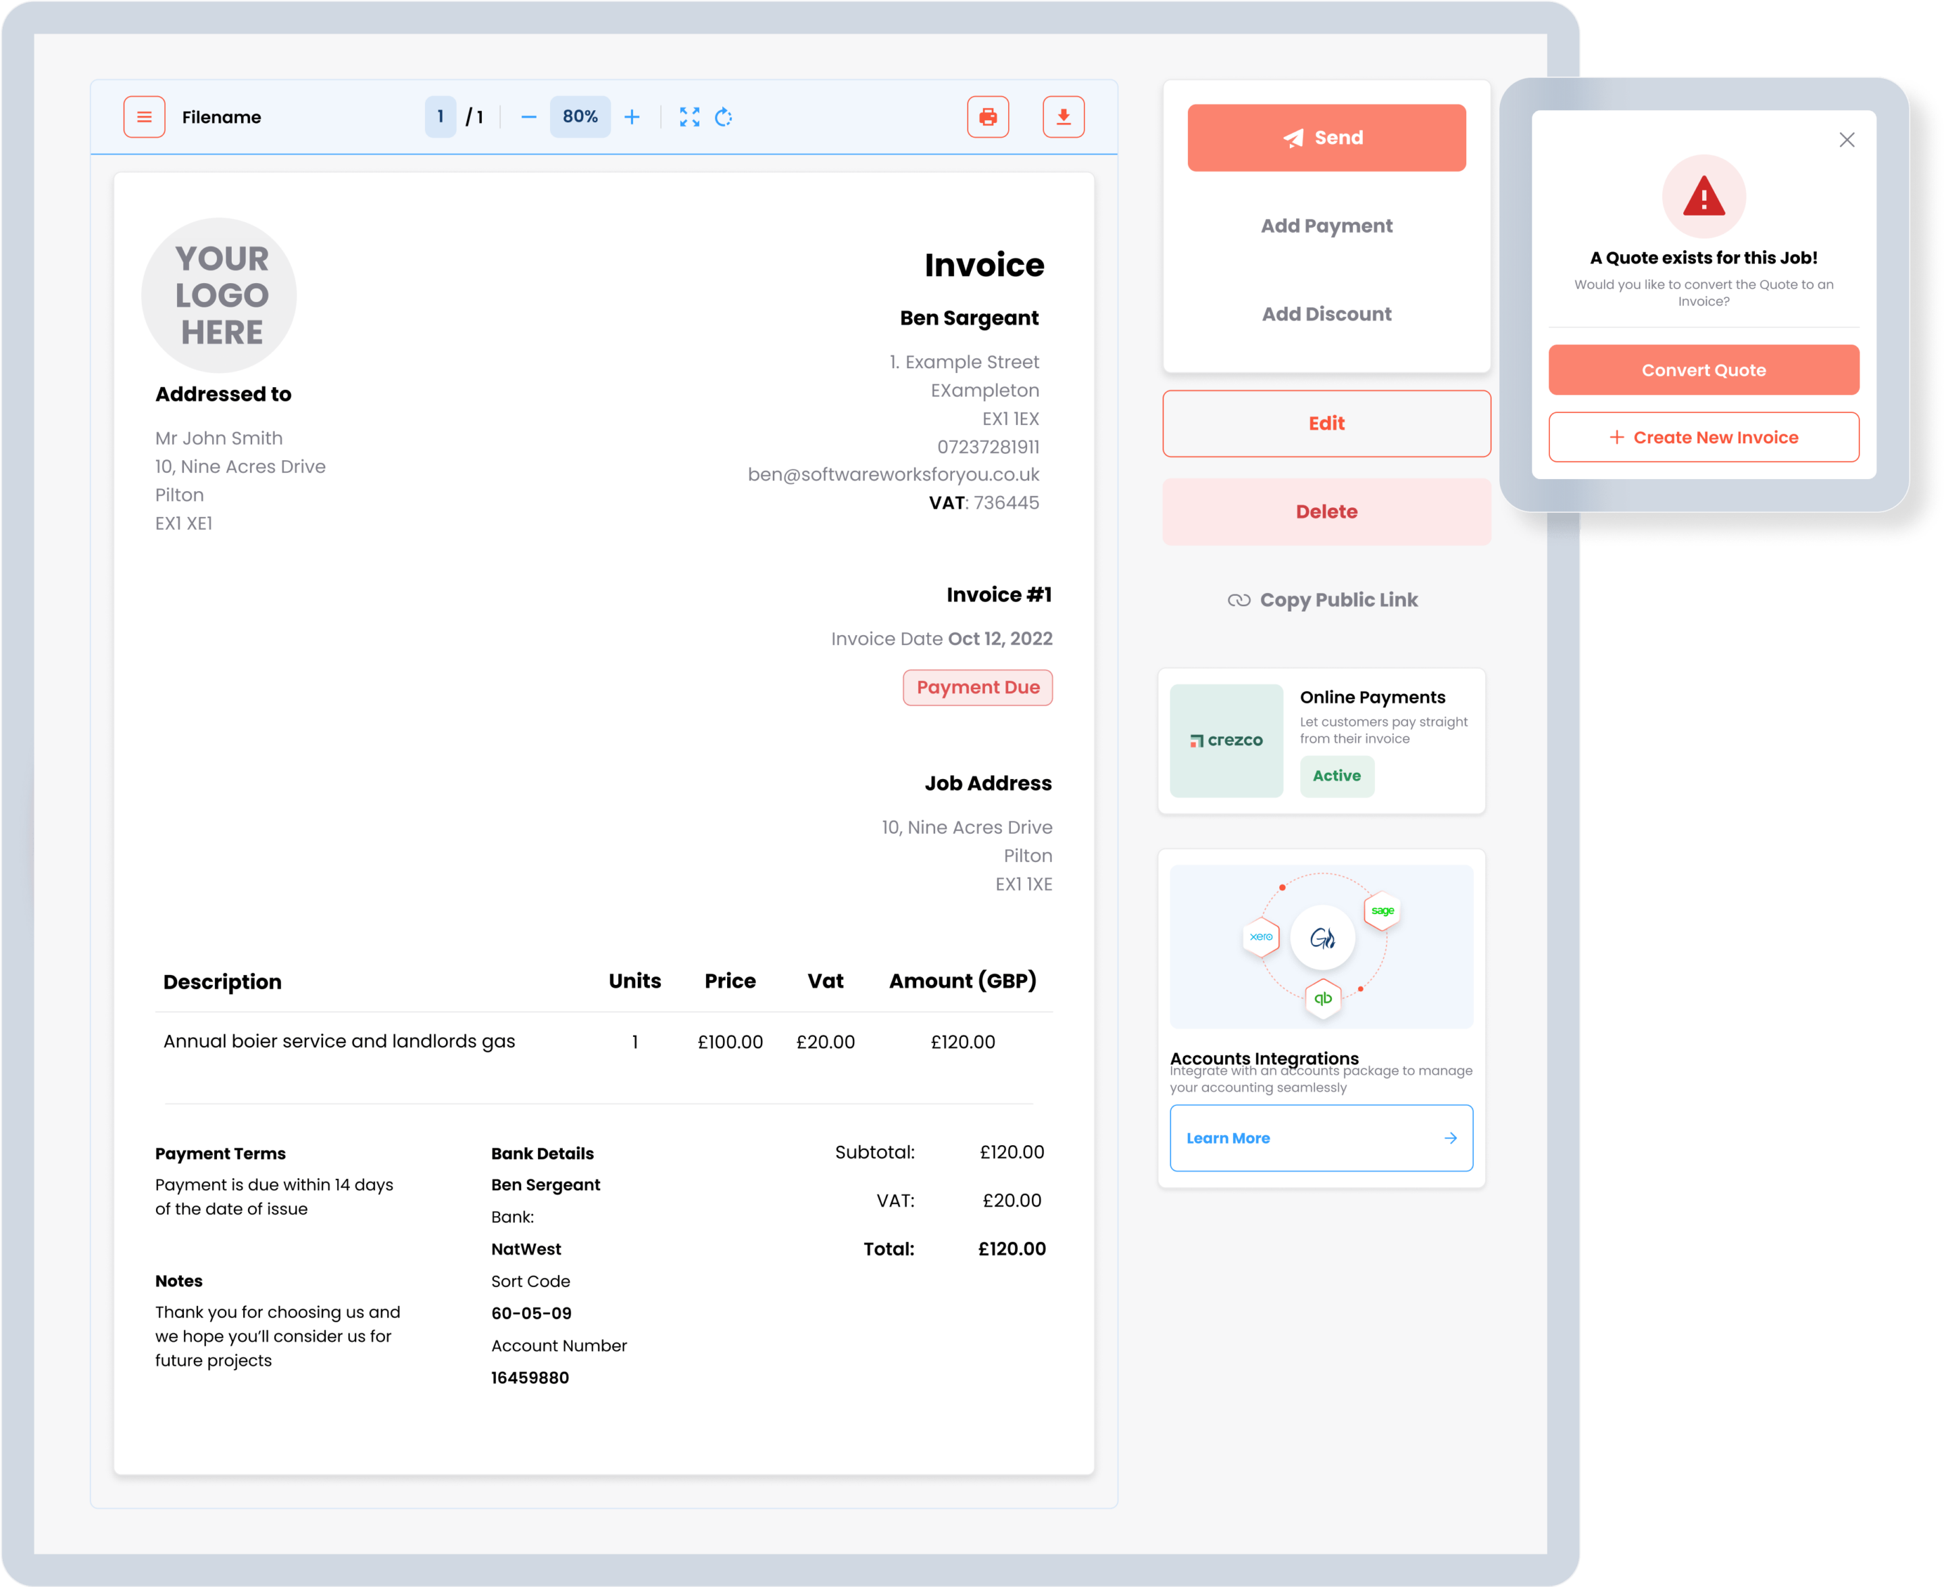Viewport: 1946px width, 1587px height.
Task: Click Convert Quote button
Action: point(1703,370)
